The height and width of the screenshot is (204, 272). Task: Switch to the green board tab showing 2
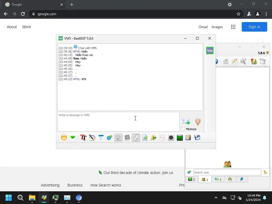(192, 179)
